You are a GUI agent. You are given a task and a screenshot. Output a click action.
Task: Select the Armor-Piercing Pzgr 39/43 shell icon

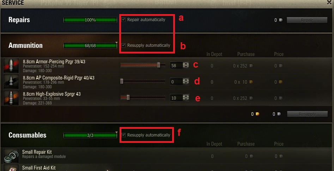(11, 66)
